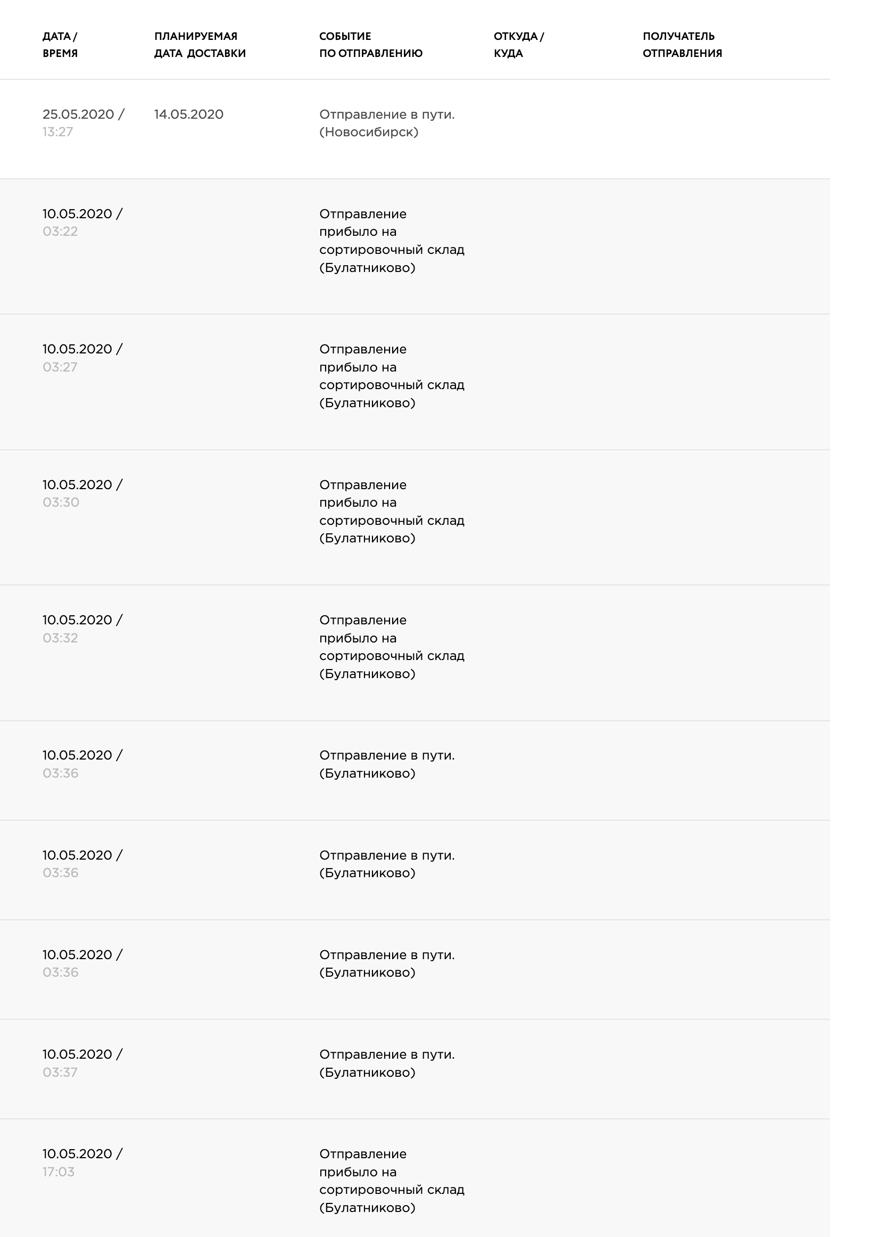Click the 03:37 timestamp

click(x=60, y=1072)
